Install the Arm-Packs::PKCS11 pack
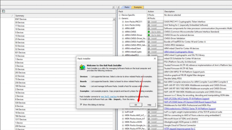 [x=155, y=22]
